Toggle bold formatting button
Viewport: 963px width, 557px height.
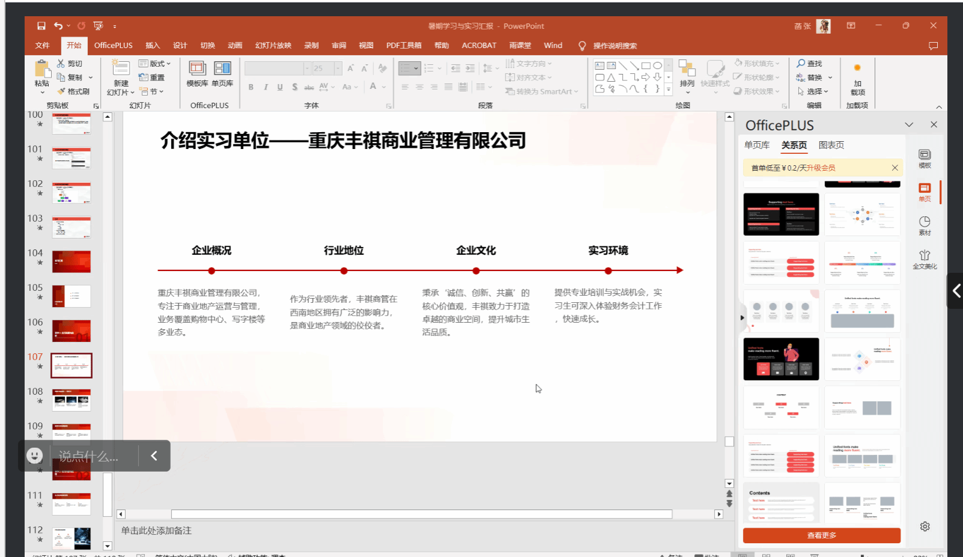(251, 87)
